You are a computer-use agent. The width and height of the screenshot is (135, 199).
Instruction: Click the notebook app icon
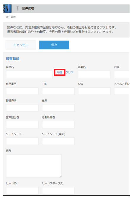pyautogui.click(x=7, y=9)
